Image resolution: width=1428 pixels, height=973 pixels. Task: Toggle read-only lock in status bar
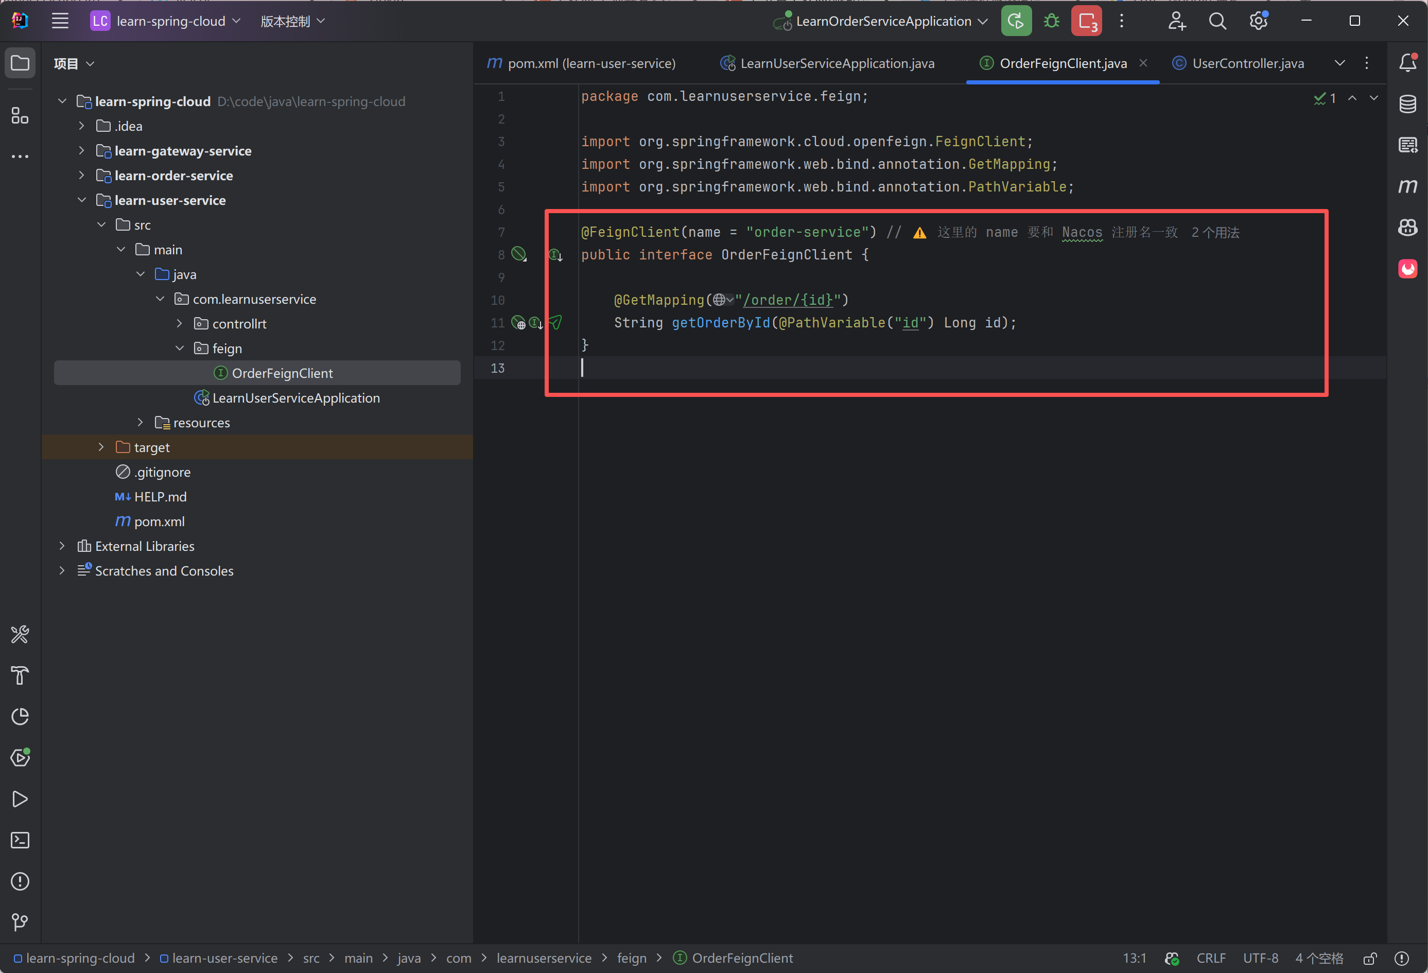[1370, 958]
